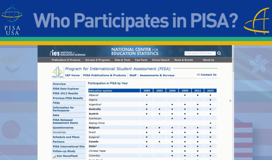Click the PISA USA globe logo beside program title

pos(58,72)
